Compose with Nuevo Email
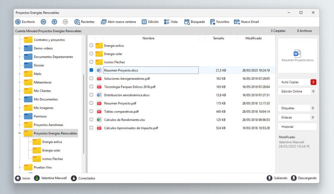The image size is (334, 194). point(247,22)
